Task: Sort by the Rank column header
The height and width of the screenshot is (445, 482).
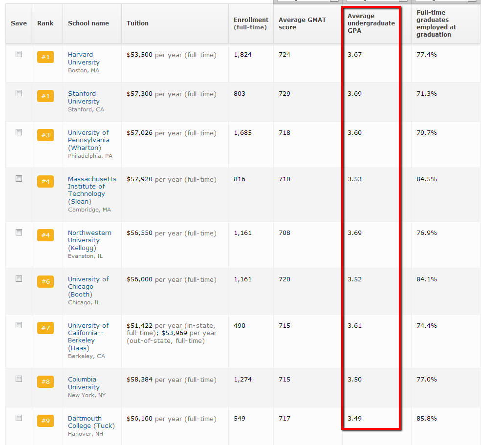Action: pos(45,23)
